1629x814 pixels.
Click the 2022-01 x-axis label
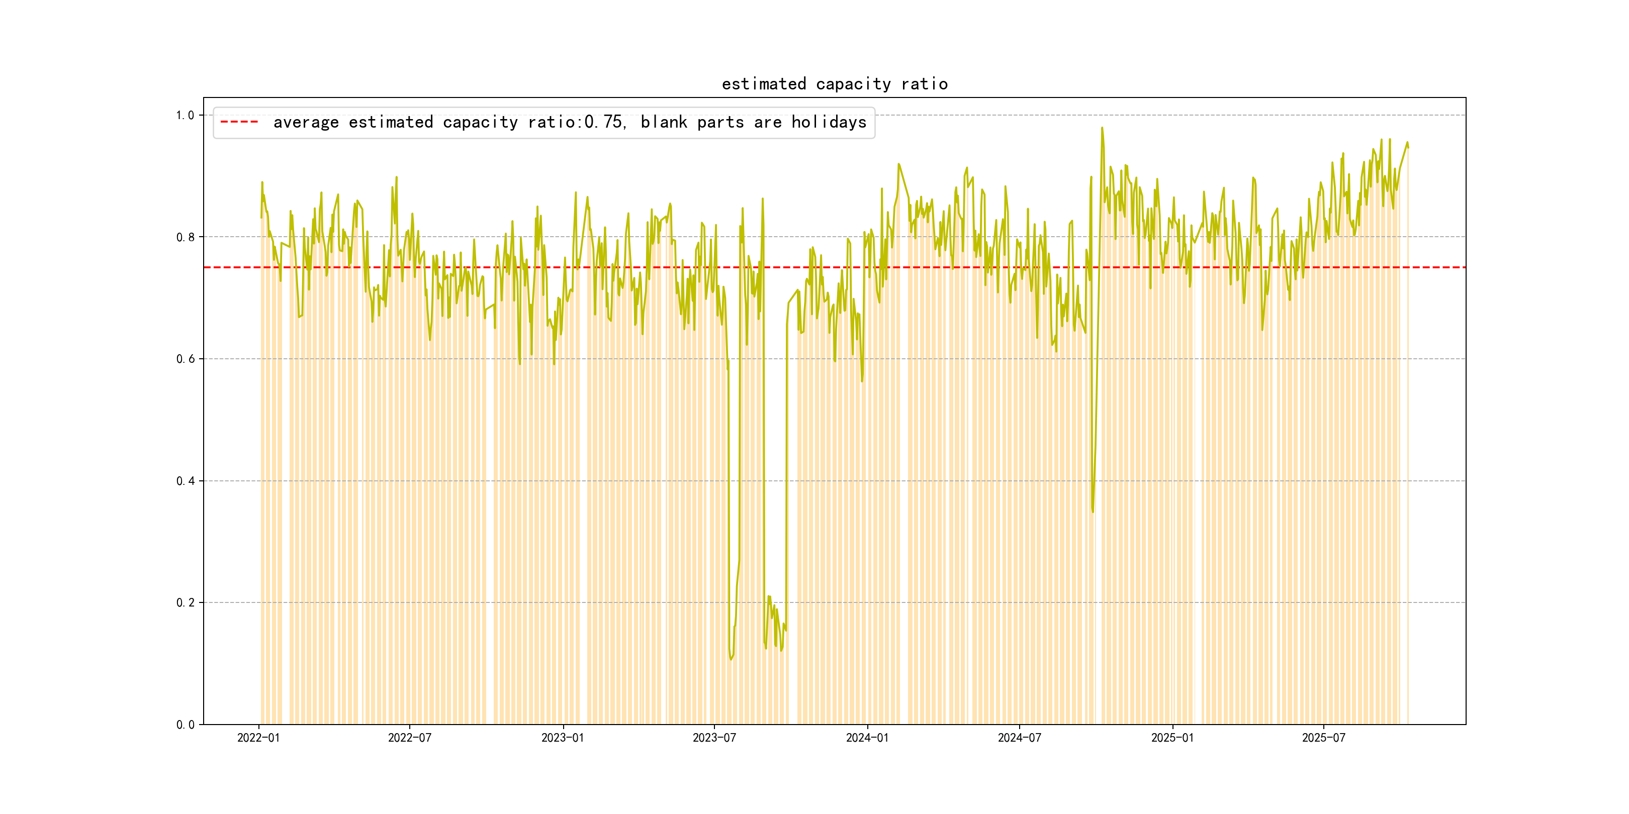click(x=258, y=738)
